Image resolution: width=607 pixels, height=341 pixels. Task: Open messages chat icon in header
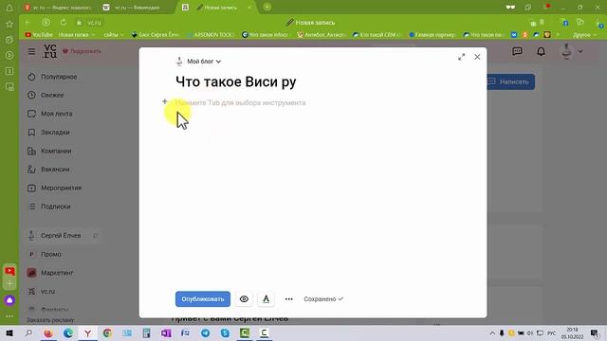[x=517, y=51]
